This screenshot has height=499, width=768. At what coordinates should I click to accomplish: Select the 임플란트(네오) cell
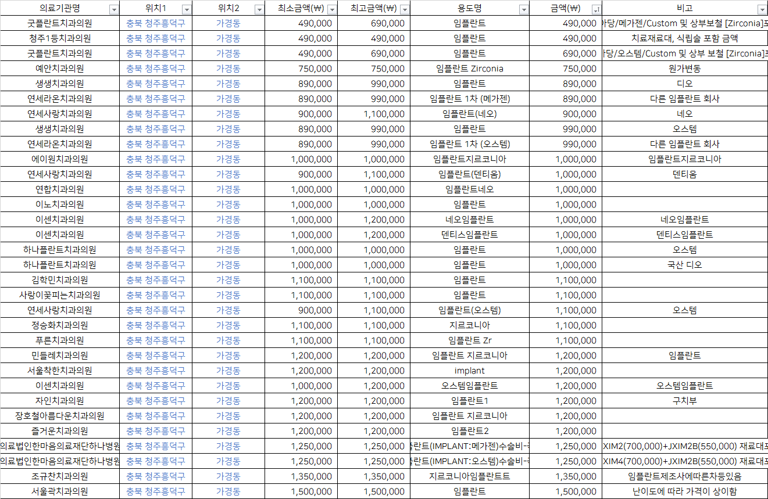point(470,114)
